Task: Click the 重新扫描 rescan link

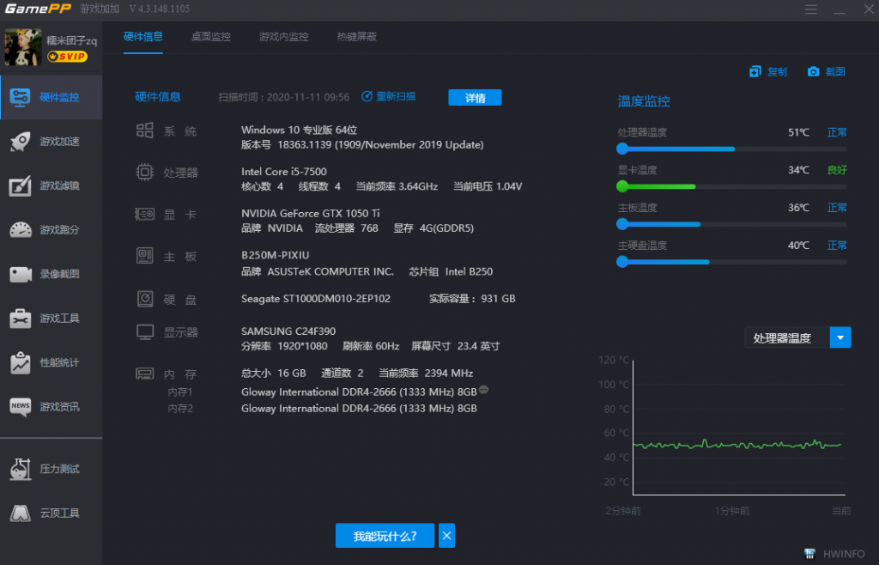Action: pyautogui.click(x=389, y=96)
